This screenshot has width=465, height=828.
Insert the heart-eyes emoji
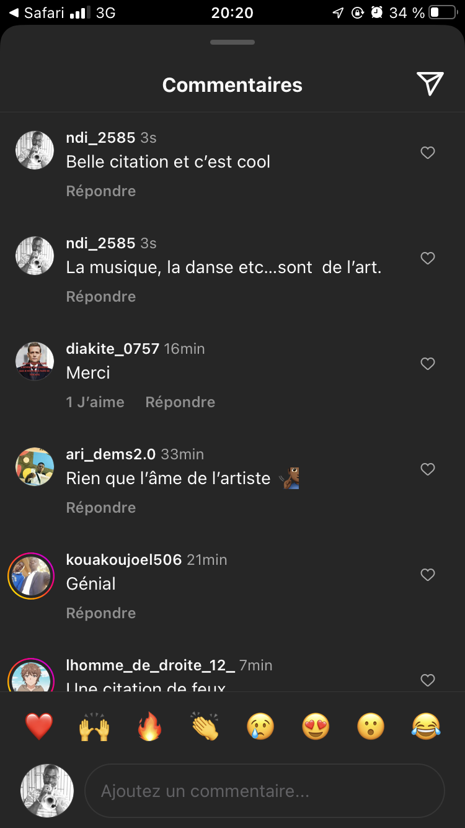coord(316,726)
